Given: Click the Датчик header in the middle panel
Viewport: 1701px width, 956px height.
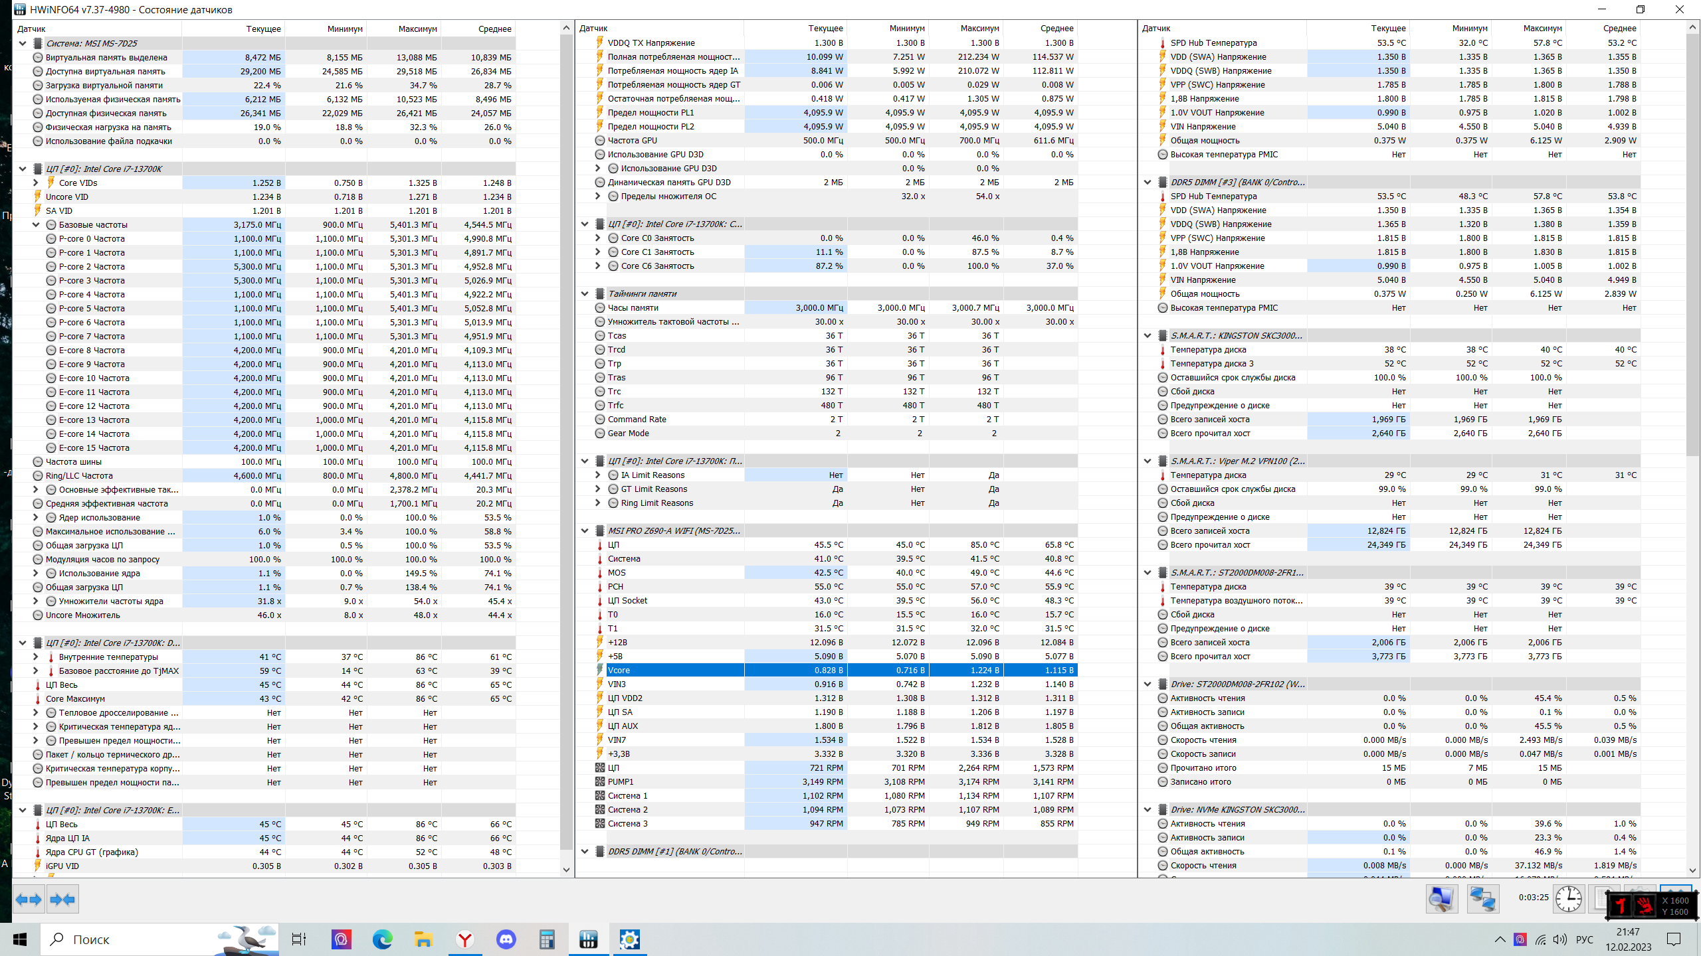Looking at the screenshot, I should (x=593, y=29).
